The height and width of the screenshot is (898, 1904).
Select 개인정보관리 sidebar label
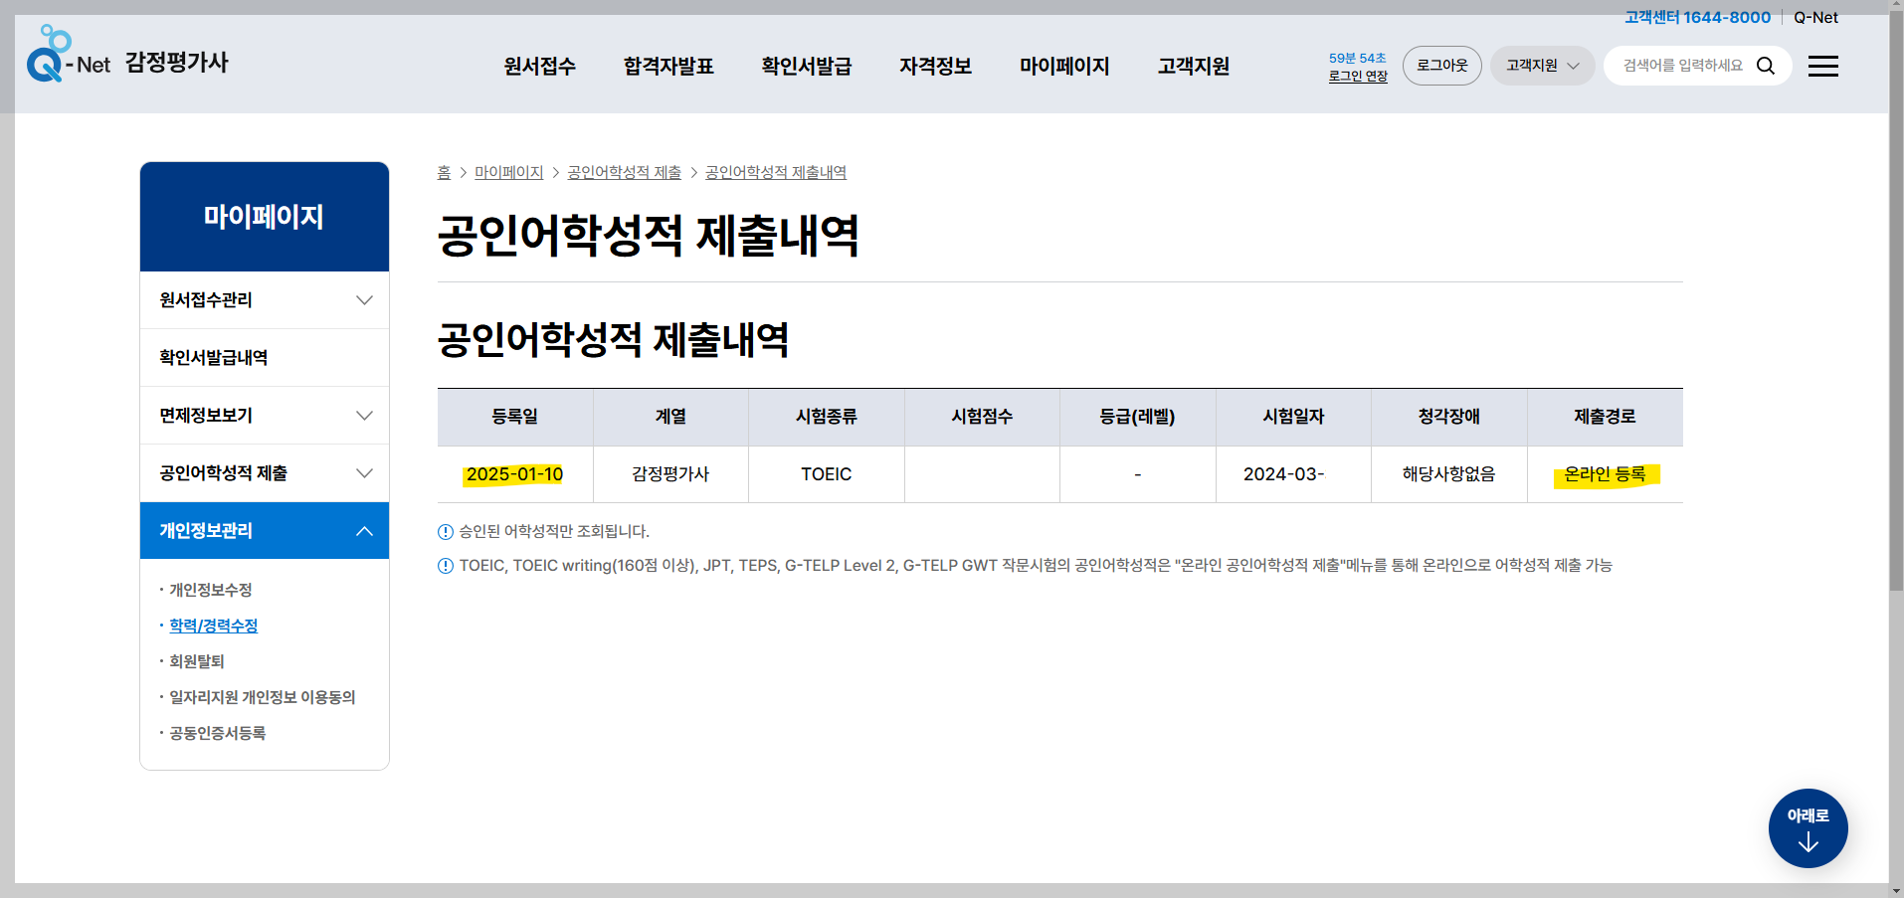tap(206, 531)
